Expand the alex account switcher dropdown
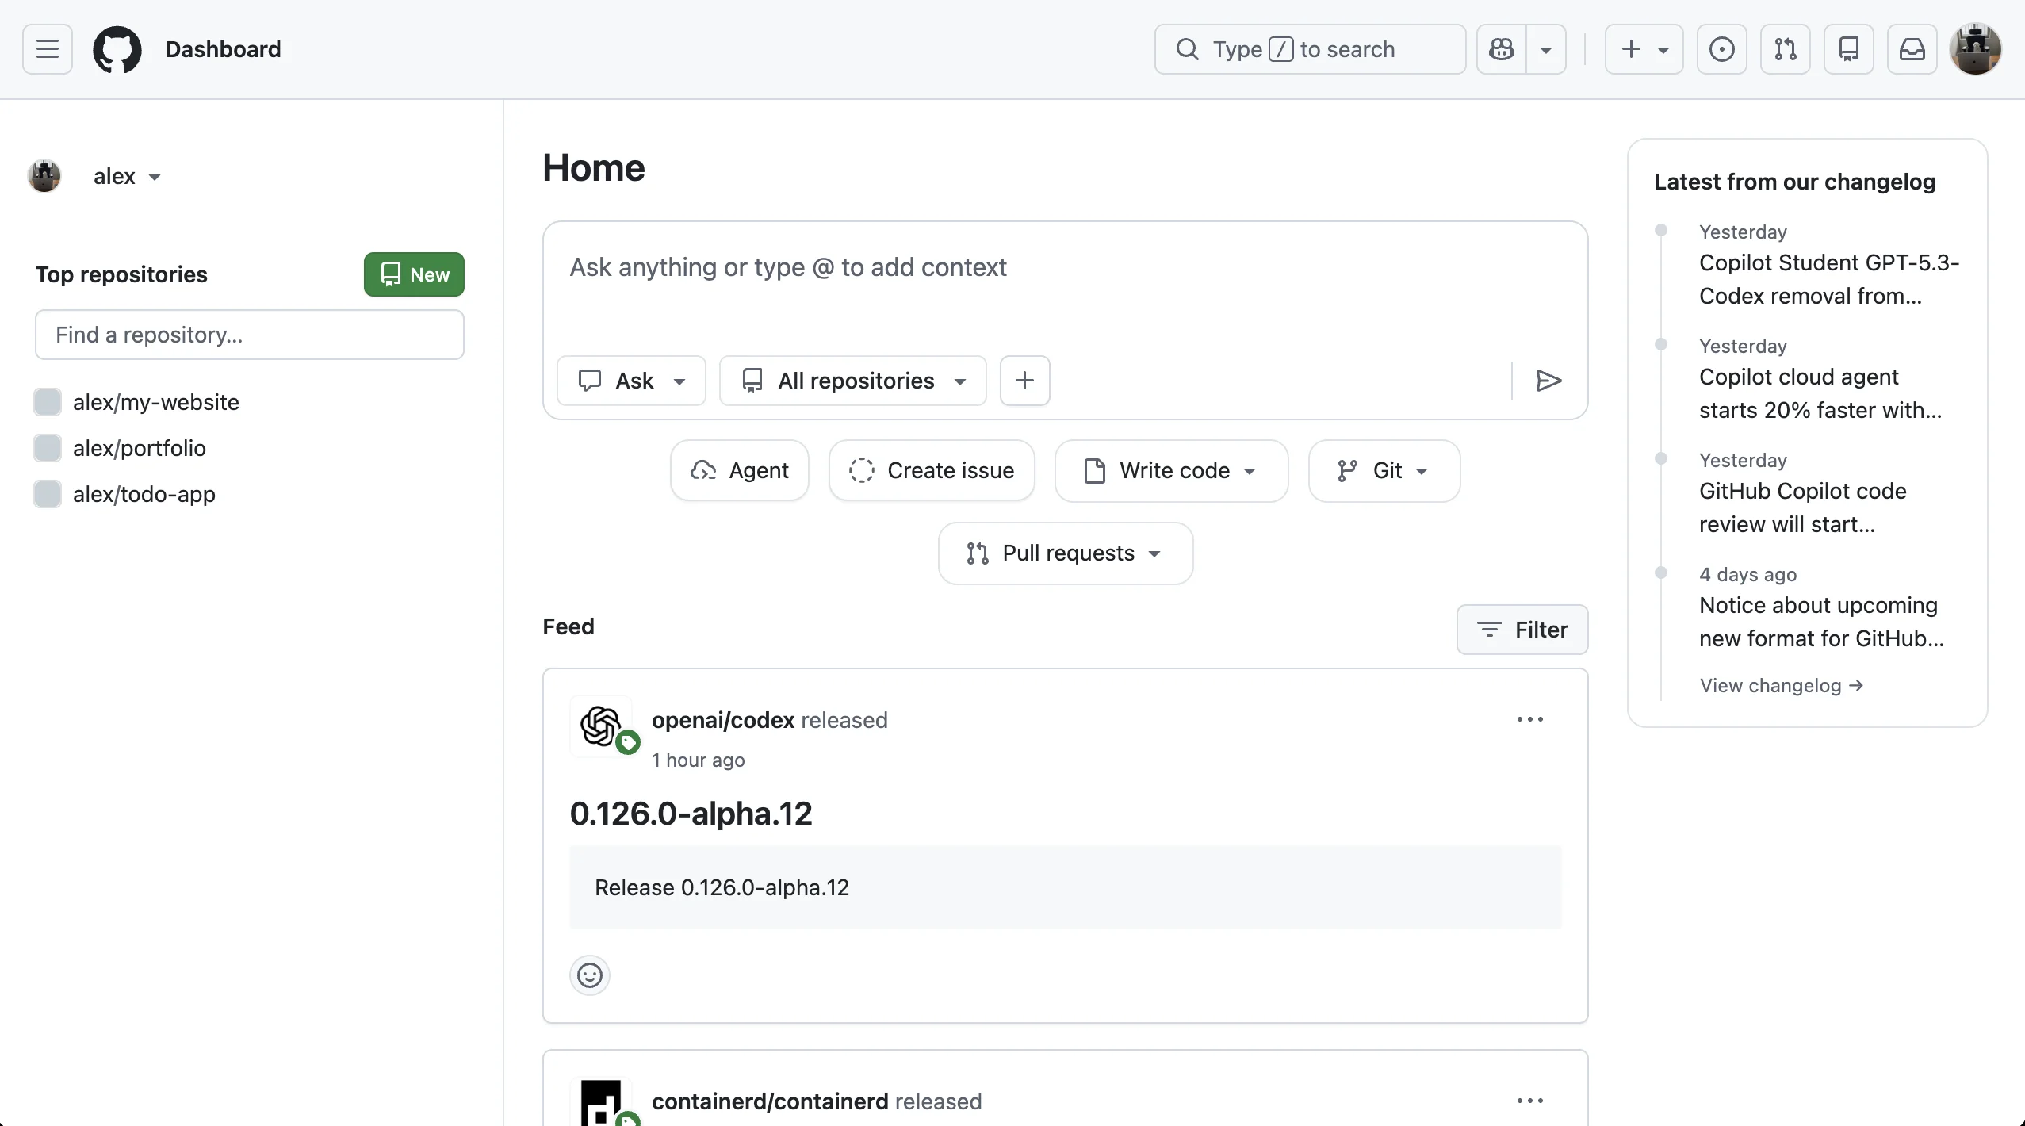 (x=127, y=176)
